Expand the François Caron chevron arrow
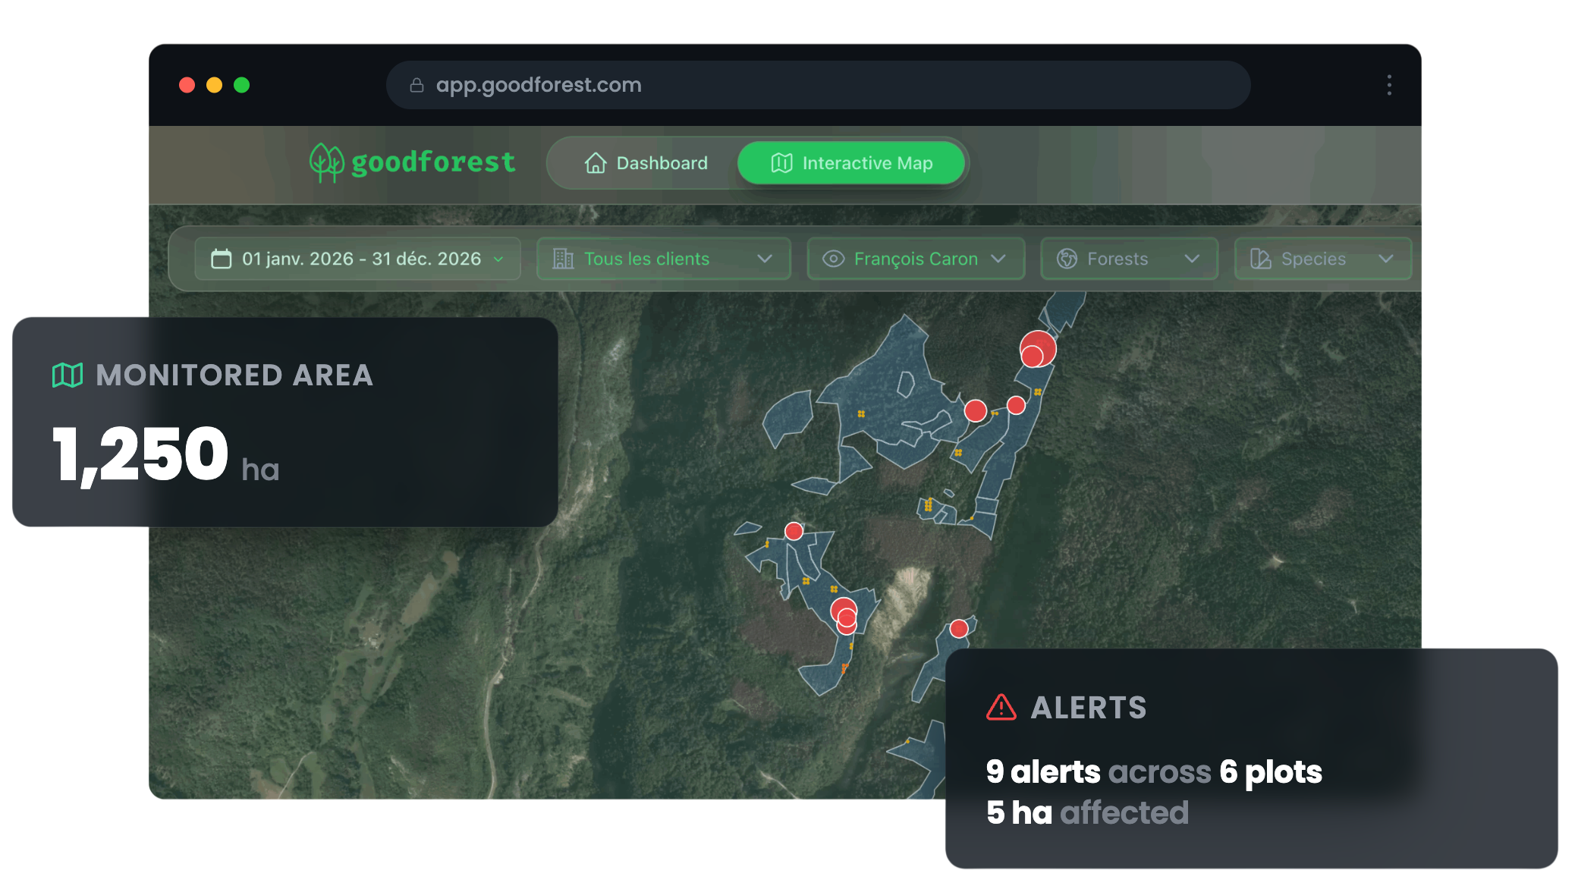1578x889 pixels. 998,259
